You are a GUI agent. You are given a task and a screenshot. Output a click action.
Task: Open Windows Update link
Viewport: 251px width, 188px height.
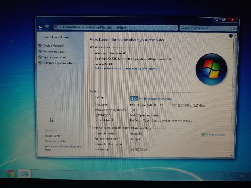pyautogui.click(x=55, y=141)
